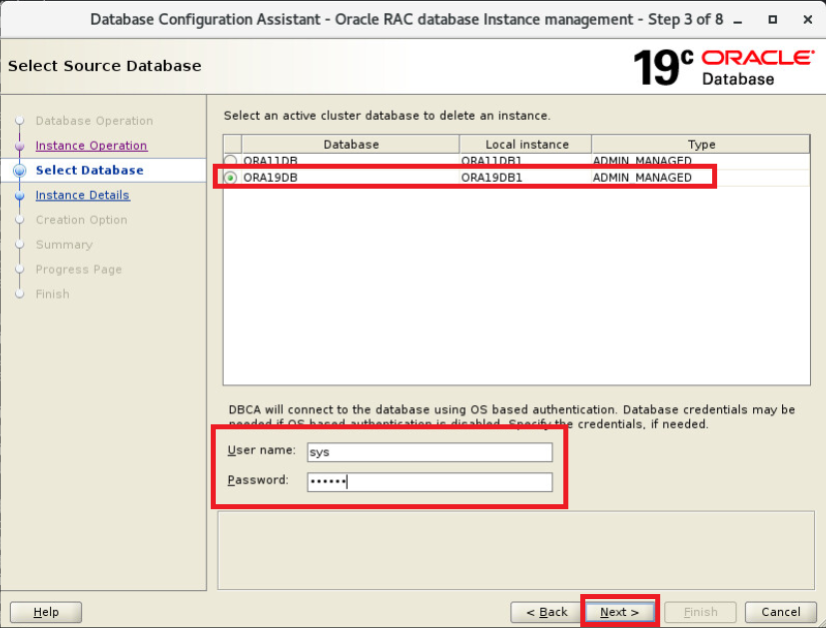This screenshot has width=826, height=628.
Task: Select the ORA11DB database radio button
Action: (230, 161)
